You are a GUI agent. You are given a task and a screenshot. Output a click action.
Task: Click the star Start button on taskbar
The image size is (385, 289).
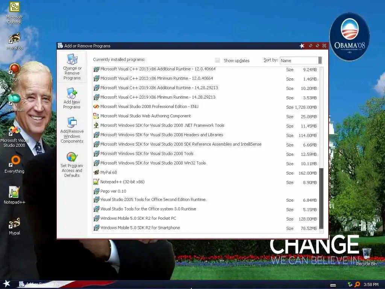pyautogui.click(x=6, y=284)
